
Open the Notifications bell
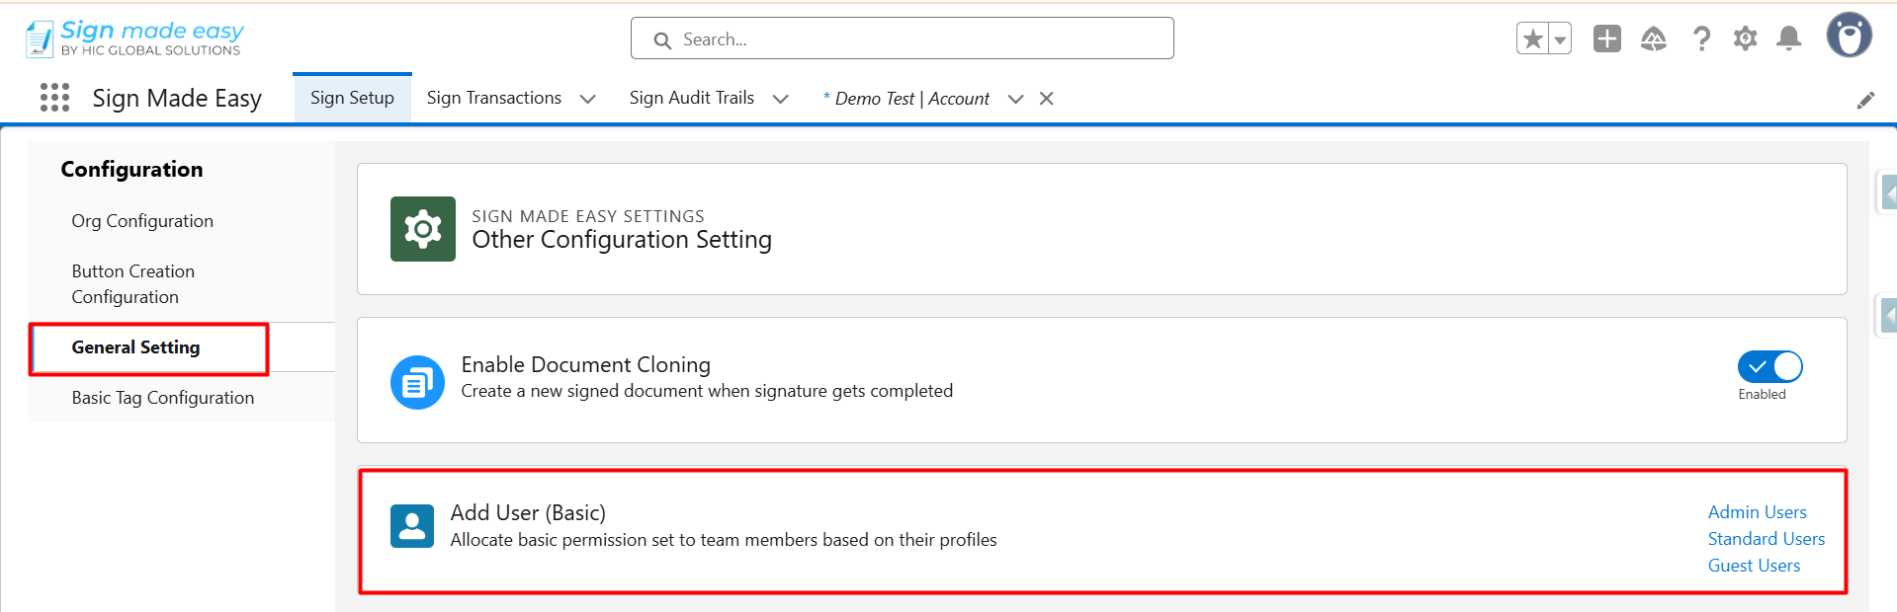pyautogui.click(x=1788, y=39)
